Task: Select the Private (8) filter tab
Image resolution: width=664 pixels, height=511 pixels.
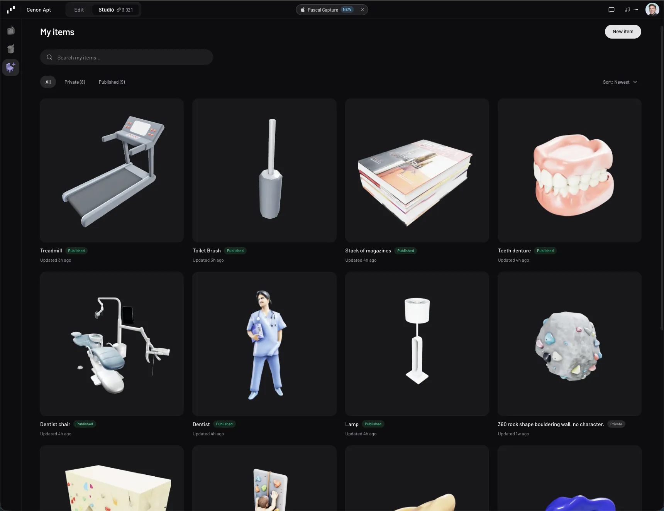Action: click(75, 82)
